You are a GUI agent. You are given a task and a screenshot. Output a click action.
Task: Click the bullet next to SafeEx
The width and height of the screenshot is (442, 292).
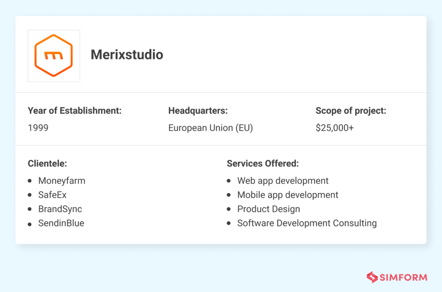tap(29, 195)
